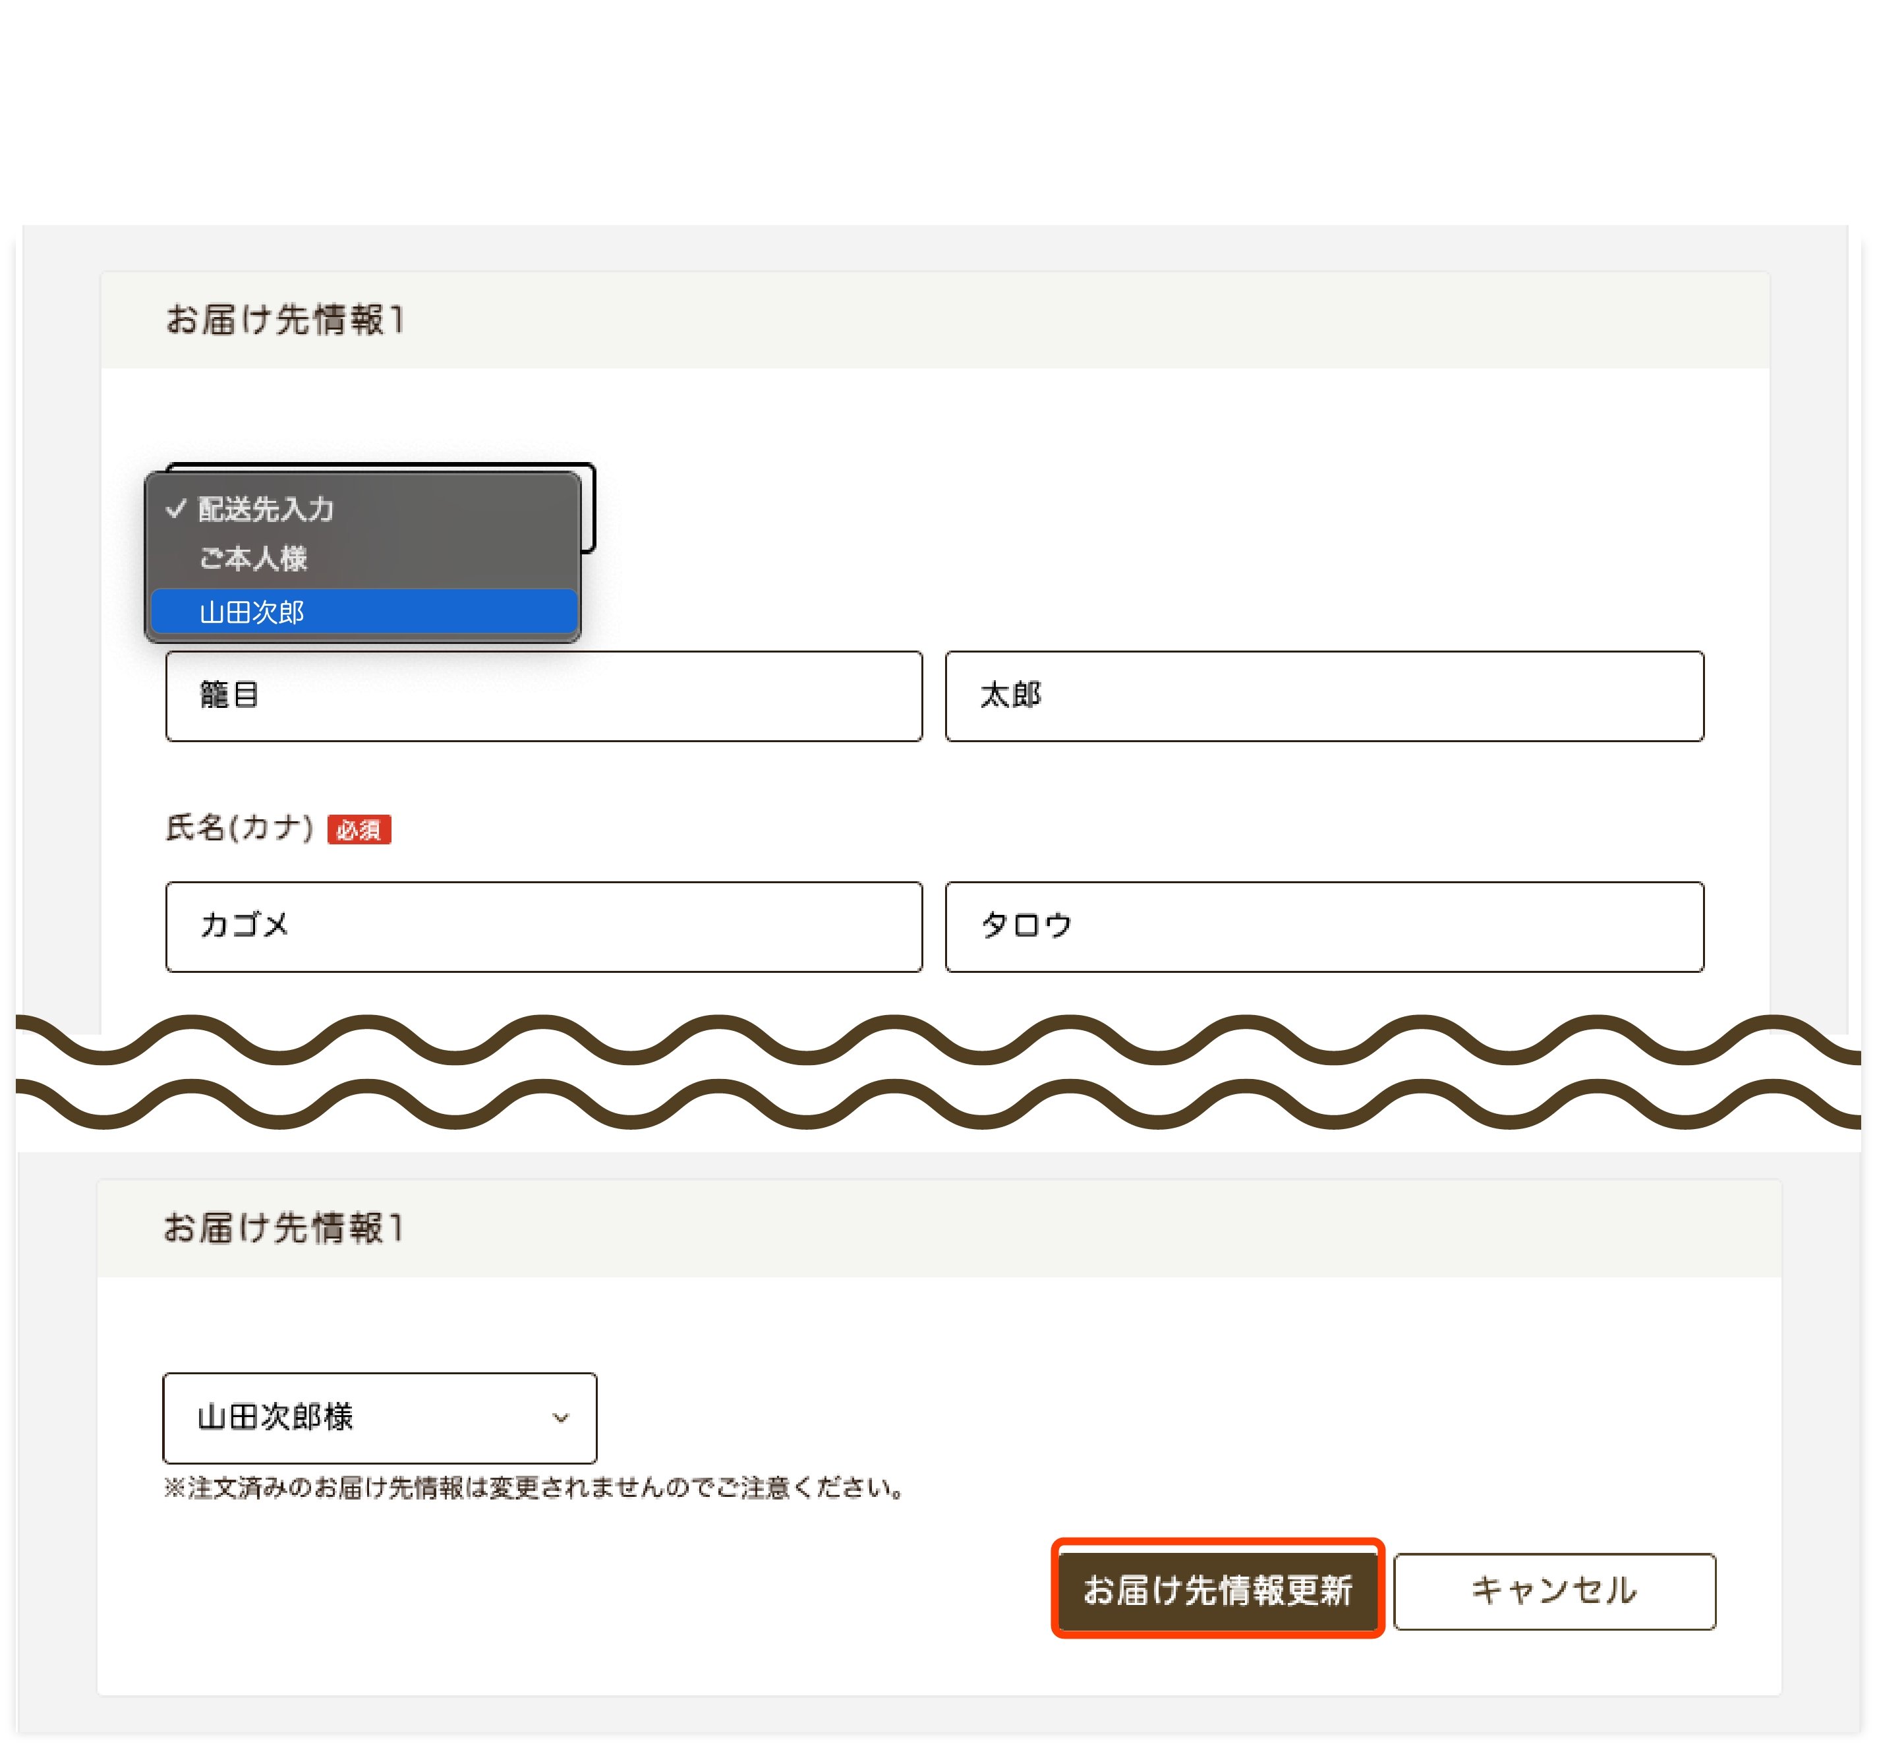Screen dimensions: 1877x1748
Task: Click the first name field containing 太郎
Action: click(x=1325, y=697)
